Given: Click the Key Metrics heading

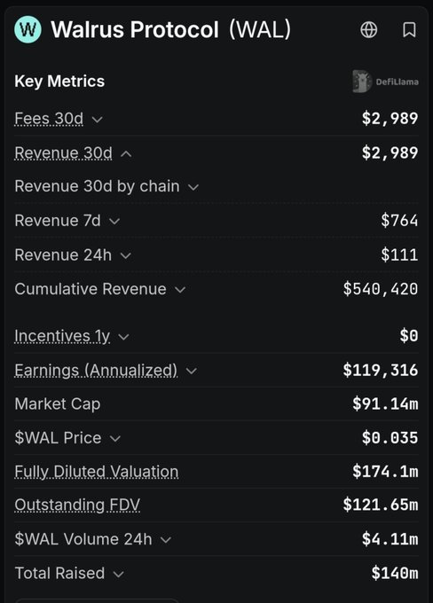Looking at the screenshot, I should coord(59,82).
